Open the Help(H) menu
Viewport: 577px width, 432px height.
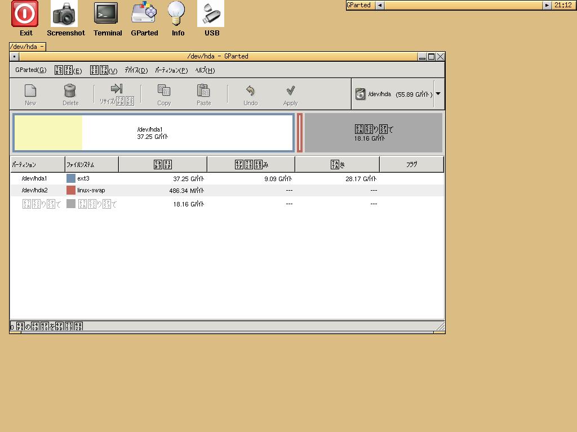[205, 70]
